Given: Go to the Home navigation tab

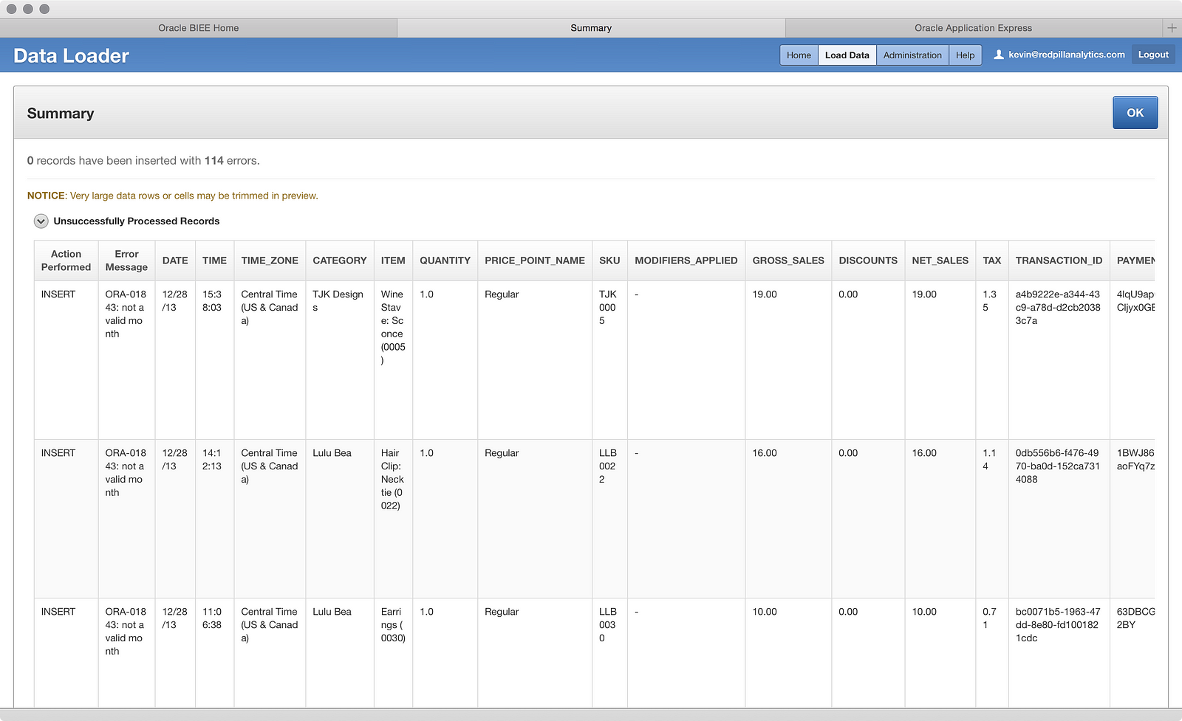Looking at the screenshot, I should tap(799, 55).
